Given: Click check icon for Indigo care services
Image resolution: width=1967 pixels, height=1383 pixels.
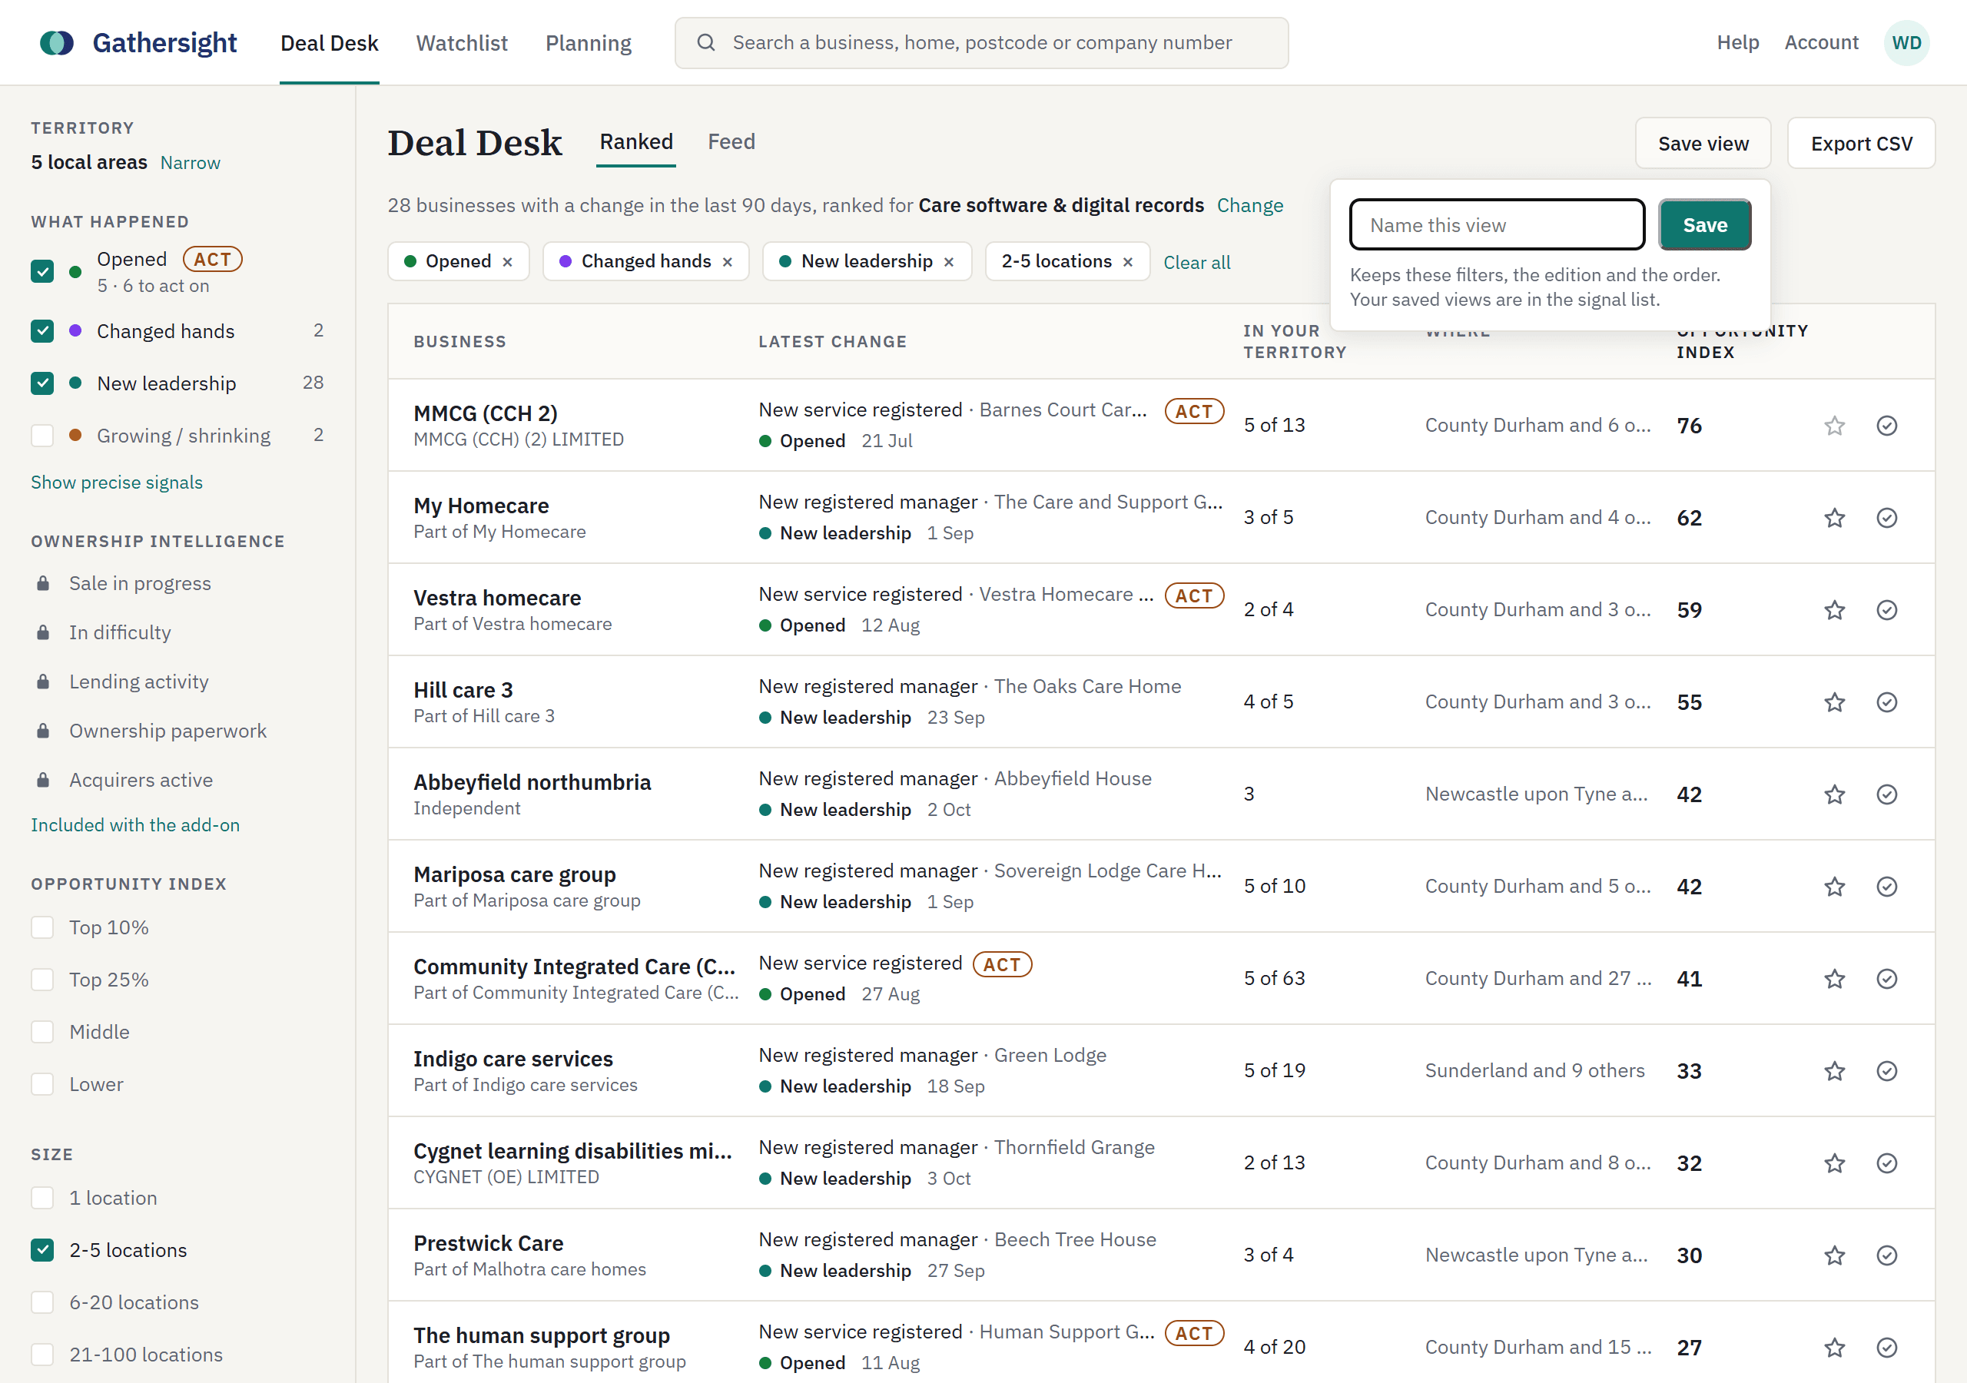Looking at the screenshot, I should 1886,1071.
